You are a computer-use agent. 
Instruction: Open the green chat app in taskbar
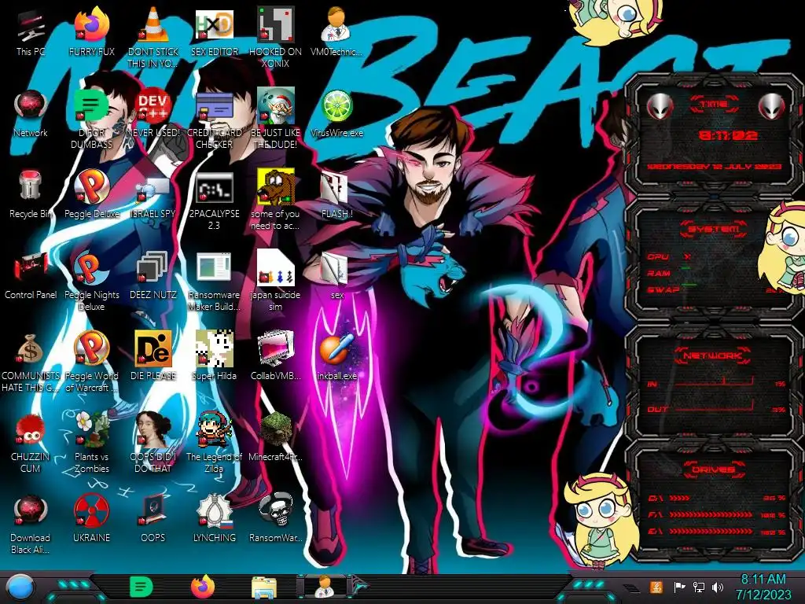coord(142,587)
